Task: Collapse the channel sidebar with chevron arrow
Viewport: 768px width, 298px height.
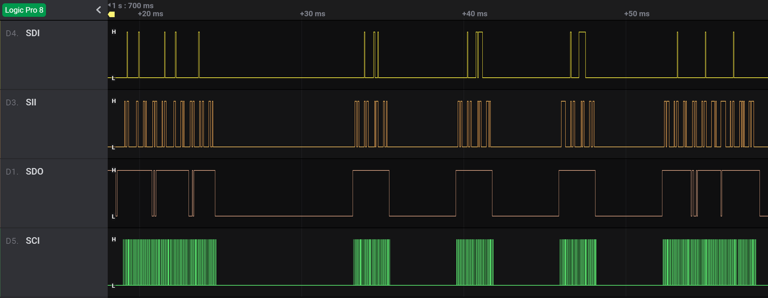Action: 99,10
